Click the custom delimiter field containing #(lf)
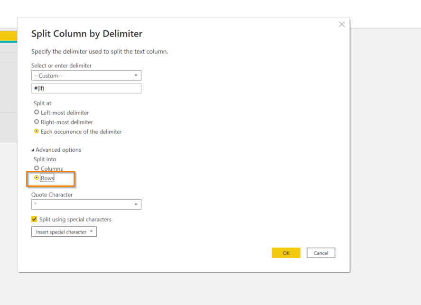The image size is (421, 305). [86, 88]
